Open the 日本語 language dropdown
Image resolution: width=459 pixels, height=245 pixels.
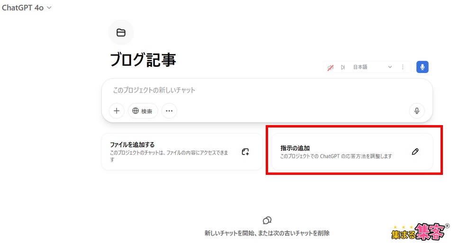372,67
